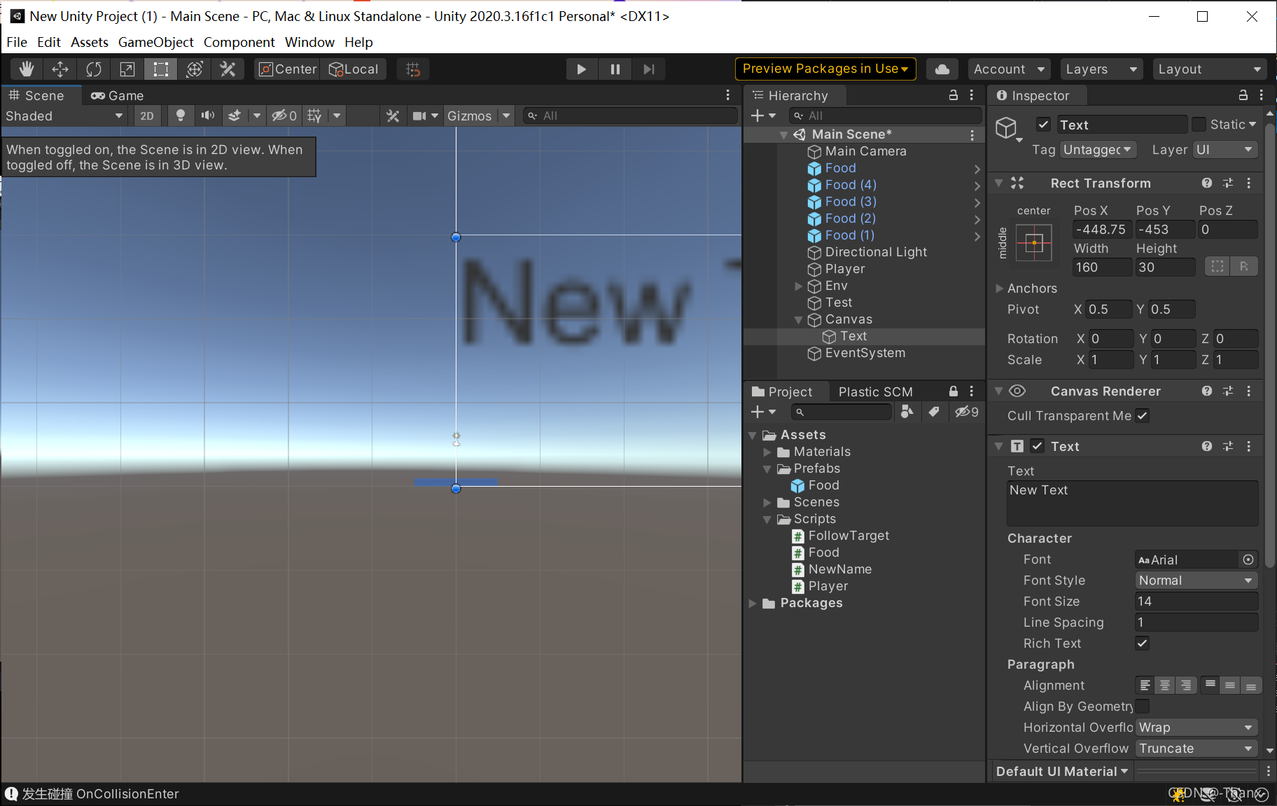Select the Rect tool
Screen dimensions: 1277x806
(161, 69)
